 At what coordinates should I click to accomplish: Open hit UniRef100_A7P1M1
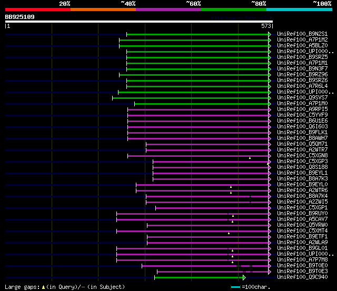click(302, 63)
